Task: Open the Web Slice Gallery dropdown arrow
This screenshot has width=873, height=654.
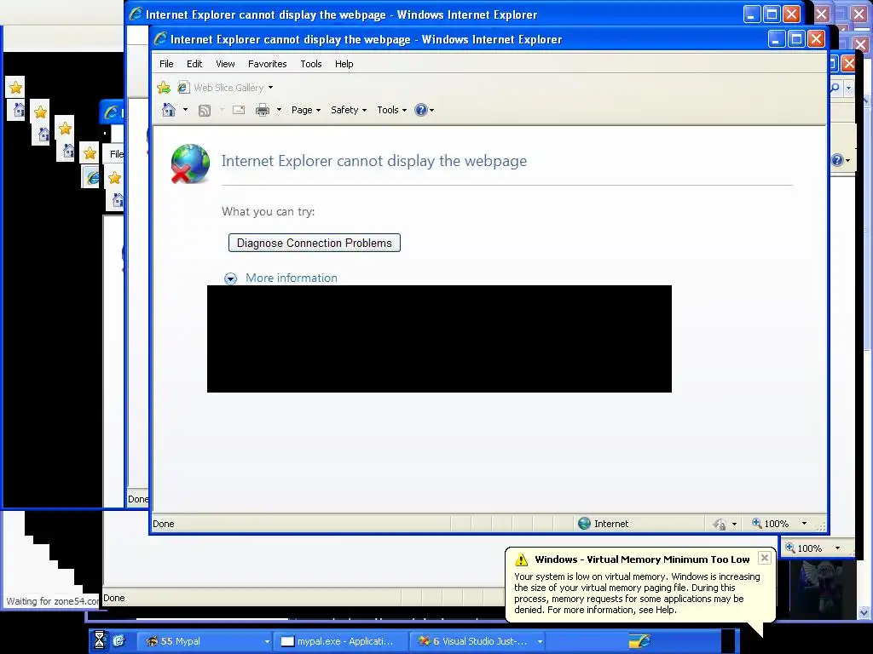Action: click(270, 88)
